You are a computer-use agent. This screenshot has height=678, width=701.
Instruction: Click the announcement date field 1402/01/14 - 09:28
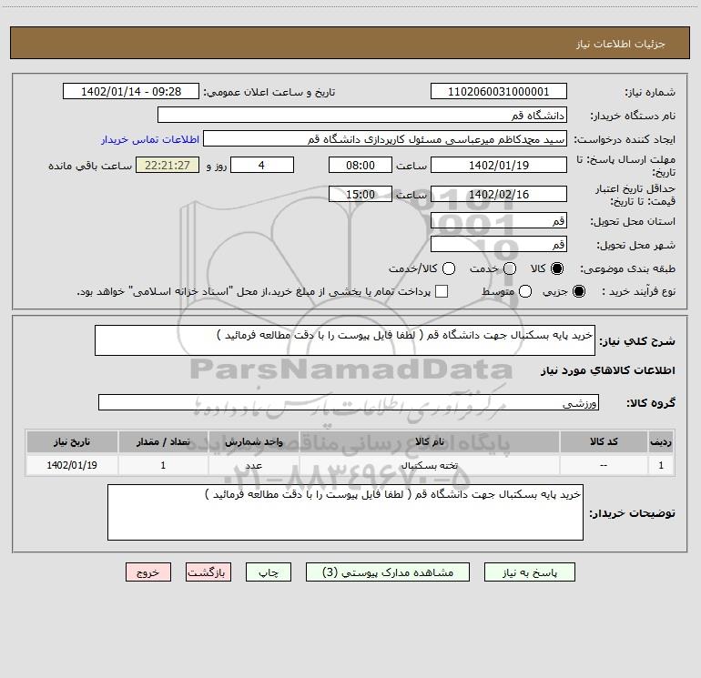(131, 91)
